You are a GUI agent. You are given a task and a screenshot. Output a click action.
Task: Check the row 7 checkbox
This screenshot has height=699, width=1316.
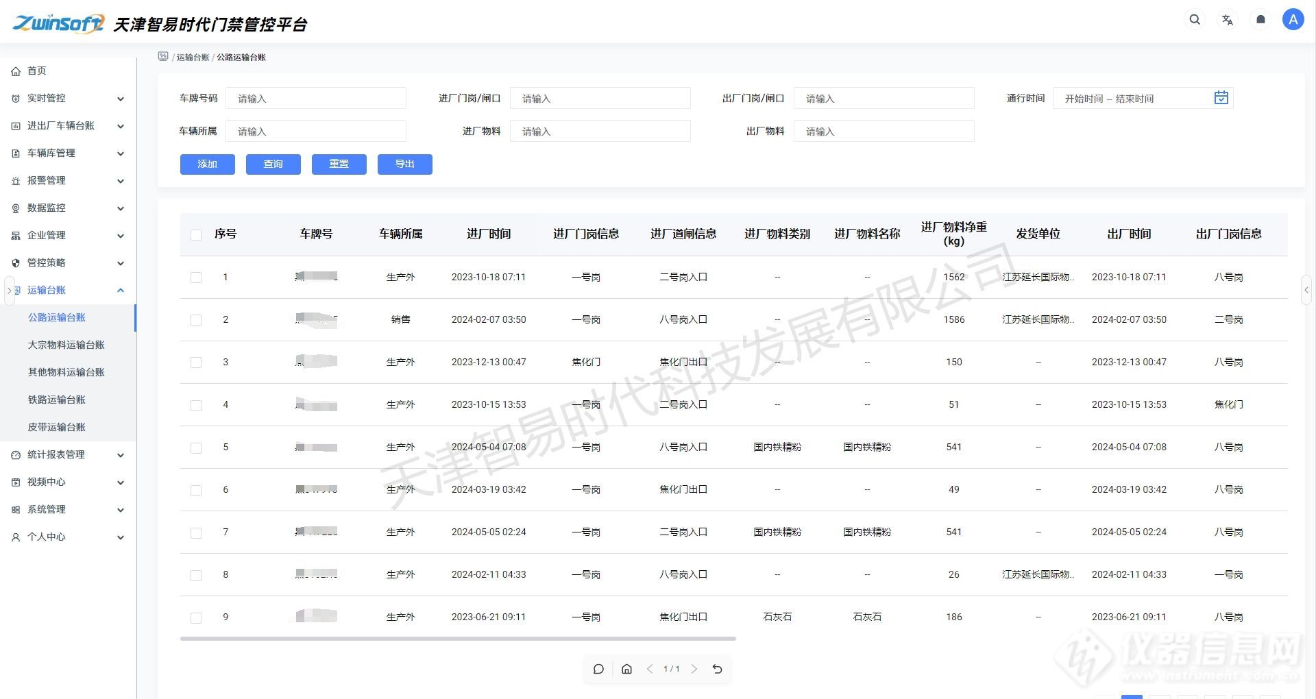196,532
